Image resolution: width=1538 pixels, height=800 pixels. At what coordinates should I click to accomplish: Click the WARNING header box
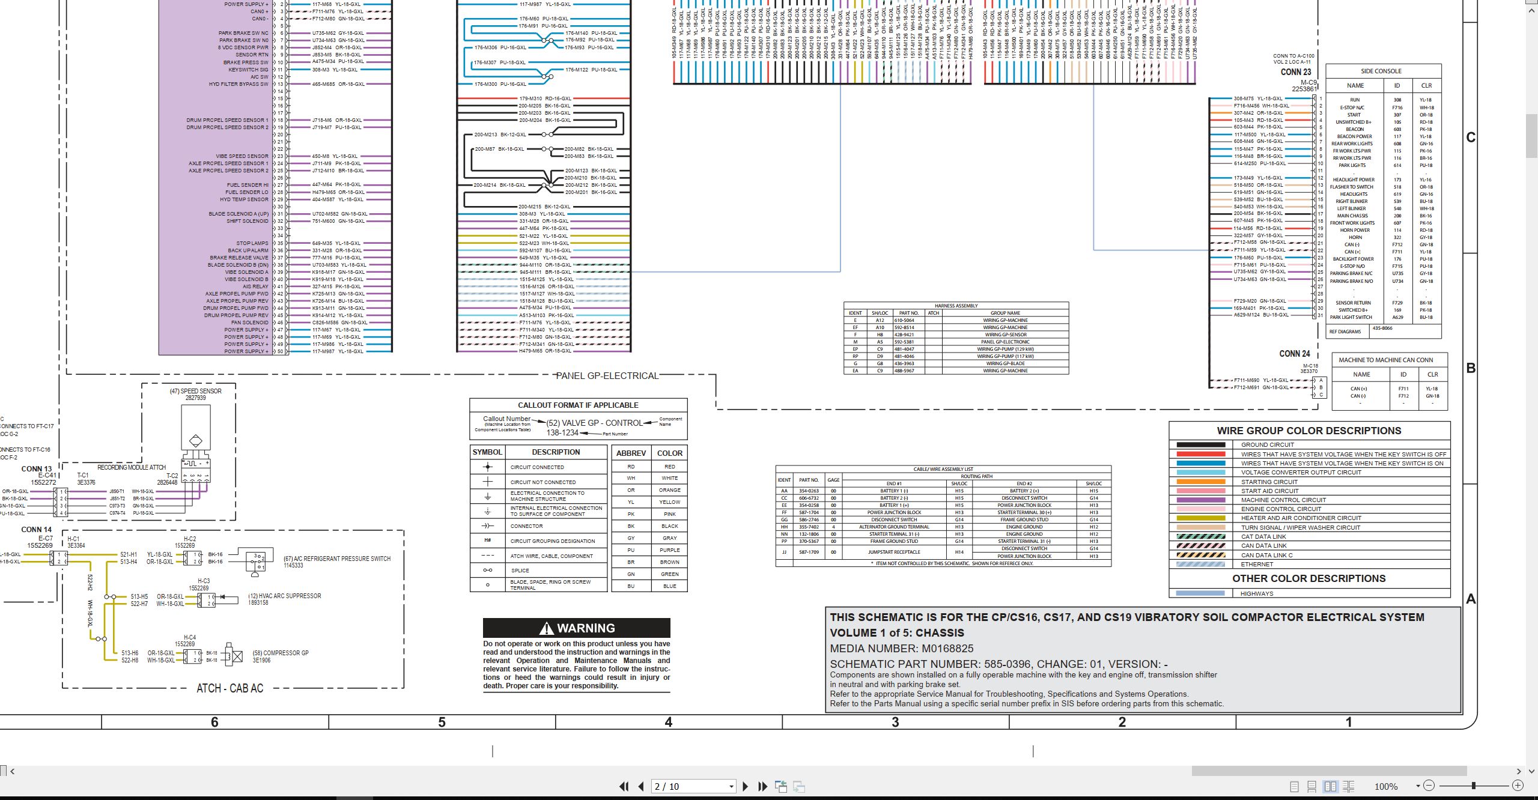point(576,628)
